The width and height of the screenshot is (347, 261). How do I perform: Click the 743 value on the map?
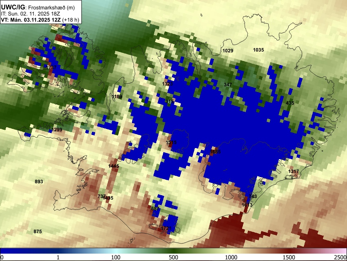[253, 196]
